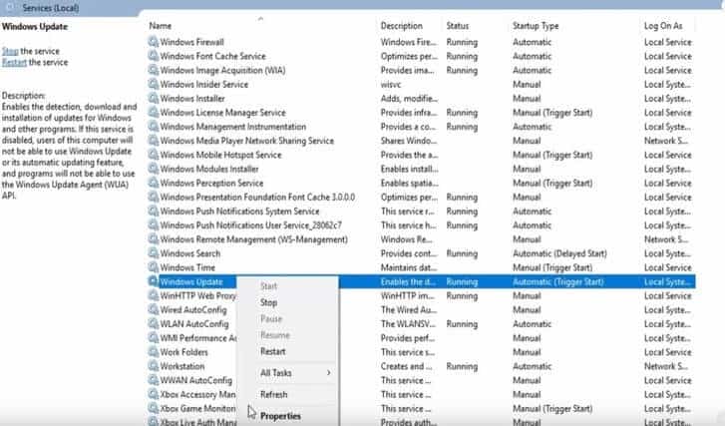Click the Restart the service link

coord(14,62)
